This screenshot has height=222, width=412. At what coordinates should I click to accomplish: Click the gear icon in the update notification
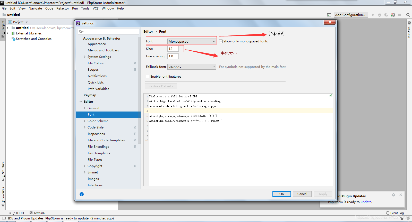coord(393,195)
